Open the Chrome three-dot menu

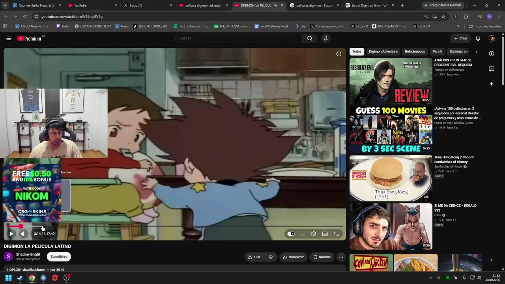[x=499, y=17]
